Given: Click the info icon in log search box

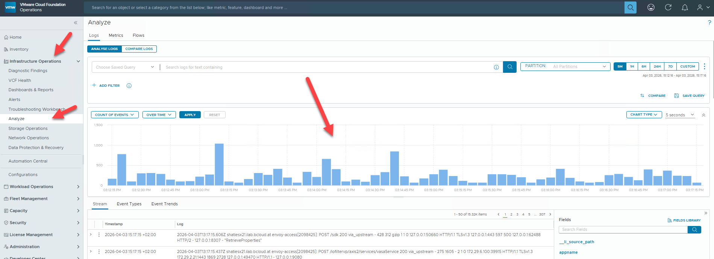Looking at the screenshot, I should [x=496, y=67].
